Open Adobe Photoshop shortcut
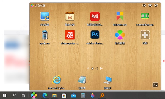 [x=95, y=35]
